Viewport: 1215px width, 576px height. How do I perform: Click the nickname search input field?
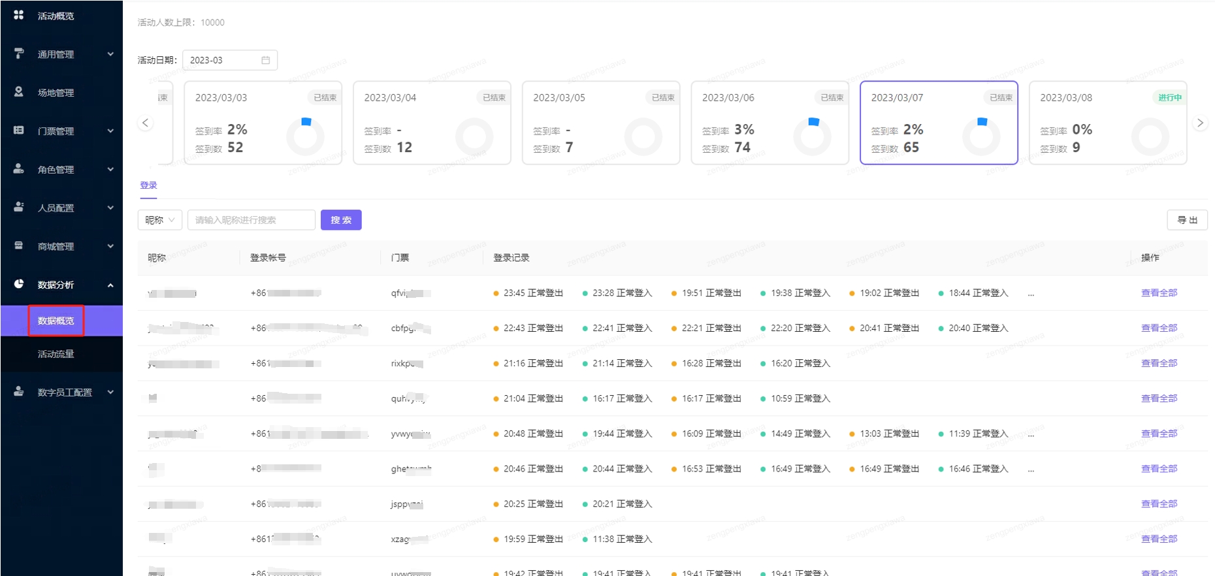[x=251, y=220]
